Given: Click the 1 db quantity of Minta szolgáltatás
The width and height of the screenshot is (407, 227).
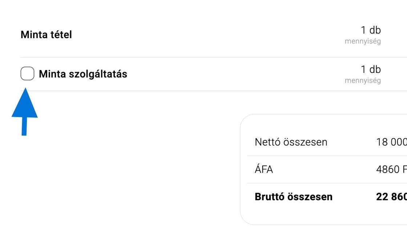Looking at the screenshot, I should 371,69.
